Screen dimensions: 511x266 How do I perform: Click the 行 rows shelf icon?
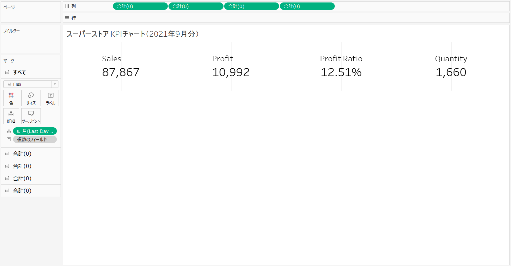(67, 18)
